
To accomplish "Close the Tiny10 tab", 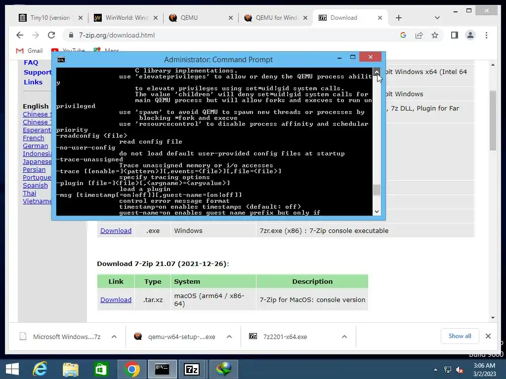I will point(81,18).
